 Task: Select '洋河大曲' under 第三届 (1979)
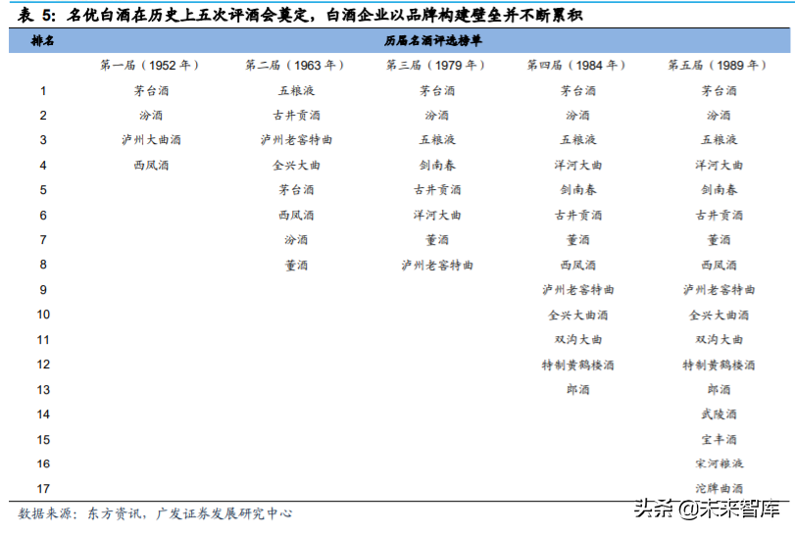[x=437, y=216]
